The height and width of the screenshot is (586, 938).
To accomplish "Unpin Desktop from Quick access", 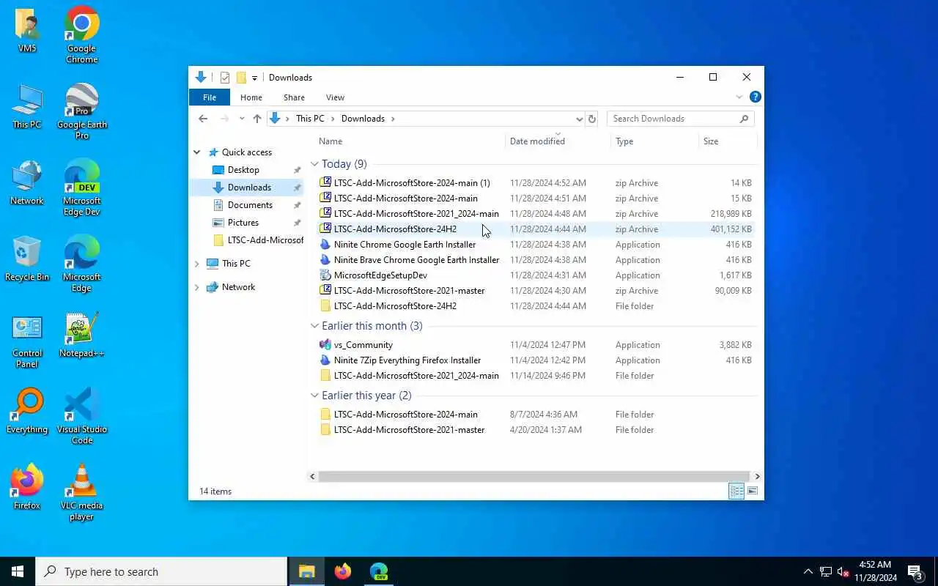I will 298,170.
